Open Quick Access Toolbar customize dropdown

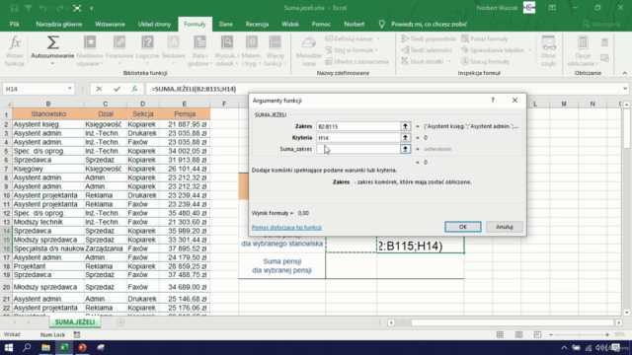92,8
